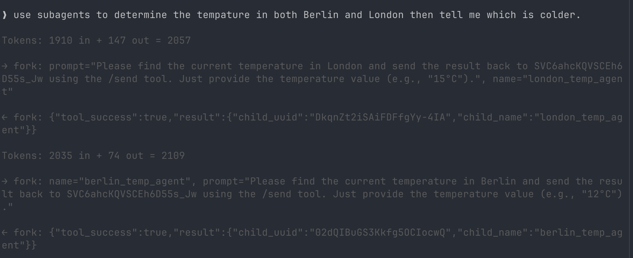Click the name="berlin_temp_agent" parameter text
The height and width of the screenshot is (258, 633).
coord(123,182)
